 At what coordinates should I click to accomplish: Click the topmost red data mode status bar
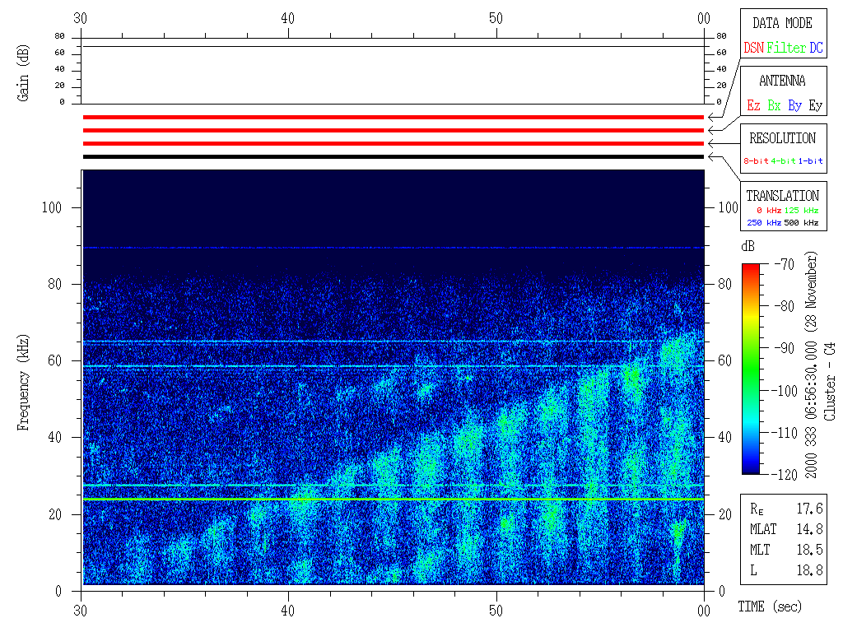click(393, 118)
